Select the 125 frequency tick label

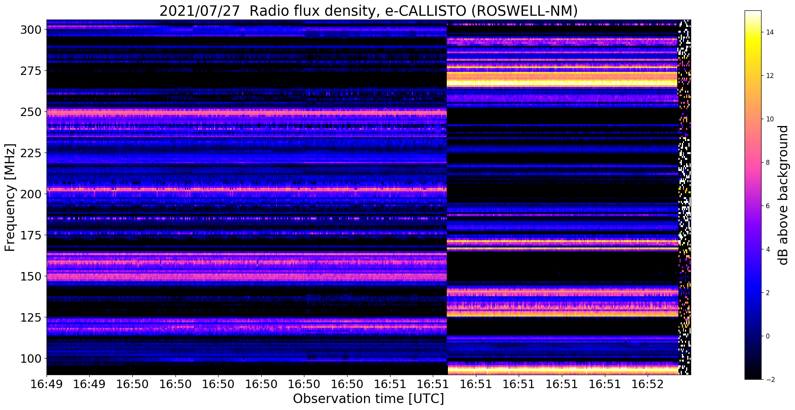point(31,317)
